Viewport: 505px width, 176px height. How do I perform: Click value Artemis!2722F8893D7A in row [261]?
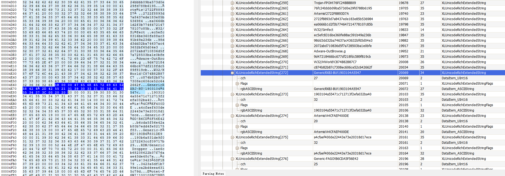pyautogui.click(x=331, y=14)
